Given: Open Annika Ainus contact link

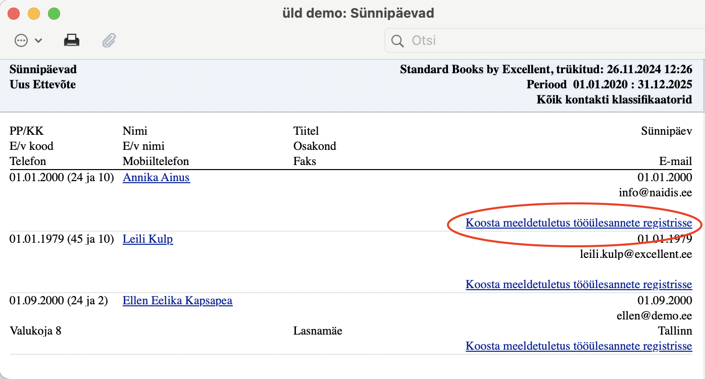Looking at the screenshot, I should (x=157, y=177).
